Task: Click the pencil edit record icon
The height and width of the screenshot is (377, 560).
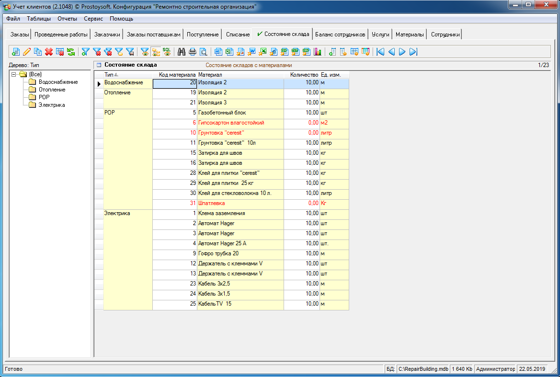Action: click(27, 52)
